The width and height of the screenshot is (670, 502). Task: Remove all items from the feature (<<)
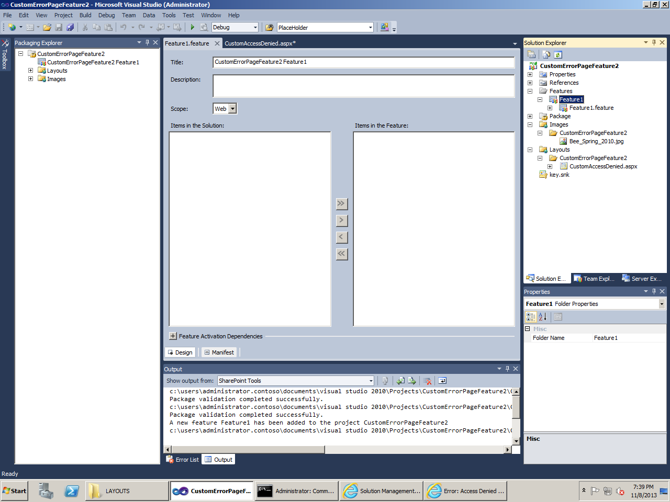point(341,254)
